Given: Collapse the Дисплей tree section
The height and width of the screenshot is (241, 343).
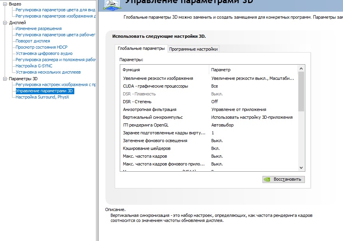Looking at the screenshot, I should point(5,23).
